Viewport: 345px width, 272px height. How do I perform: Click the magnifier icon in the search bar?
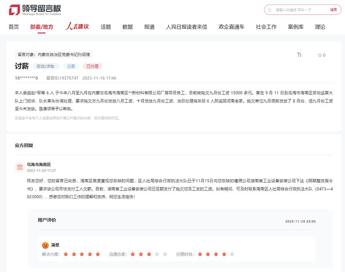pyautogui.click(x=270, y=10)
